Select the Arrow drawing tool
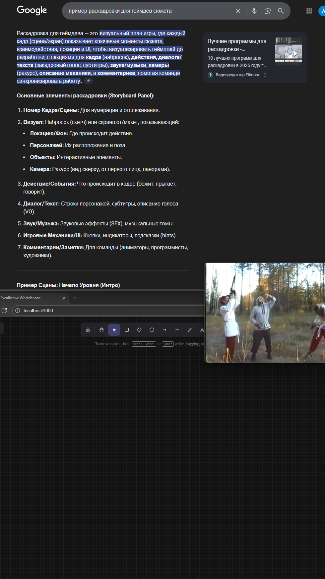The image size is (325, 579). [x=164, y=330]
